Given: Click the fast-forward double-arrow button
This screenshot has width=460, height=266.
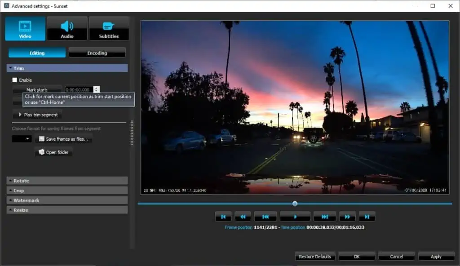Looking at the screenshot, I should 347,217.
